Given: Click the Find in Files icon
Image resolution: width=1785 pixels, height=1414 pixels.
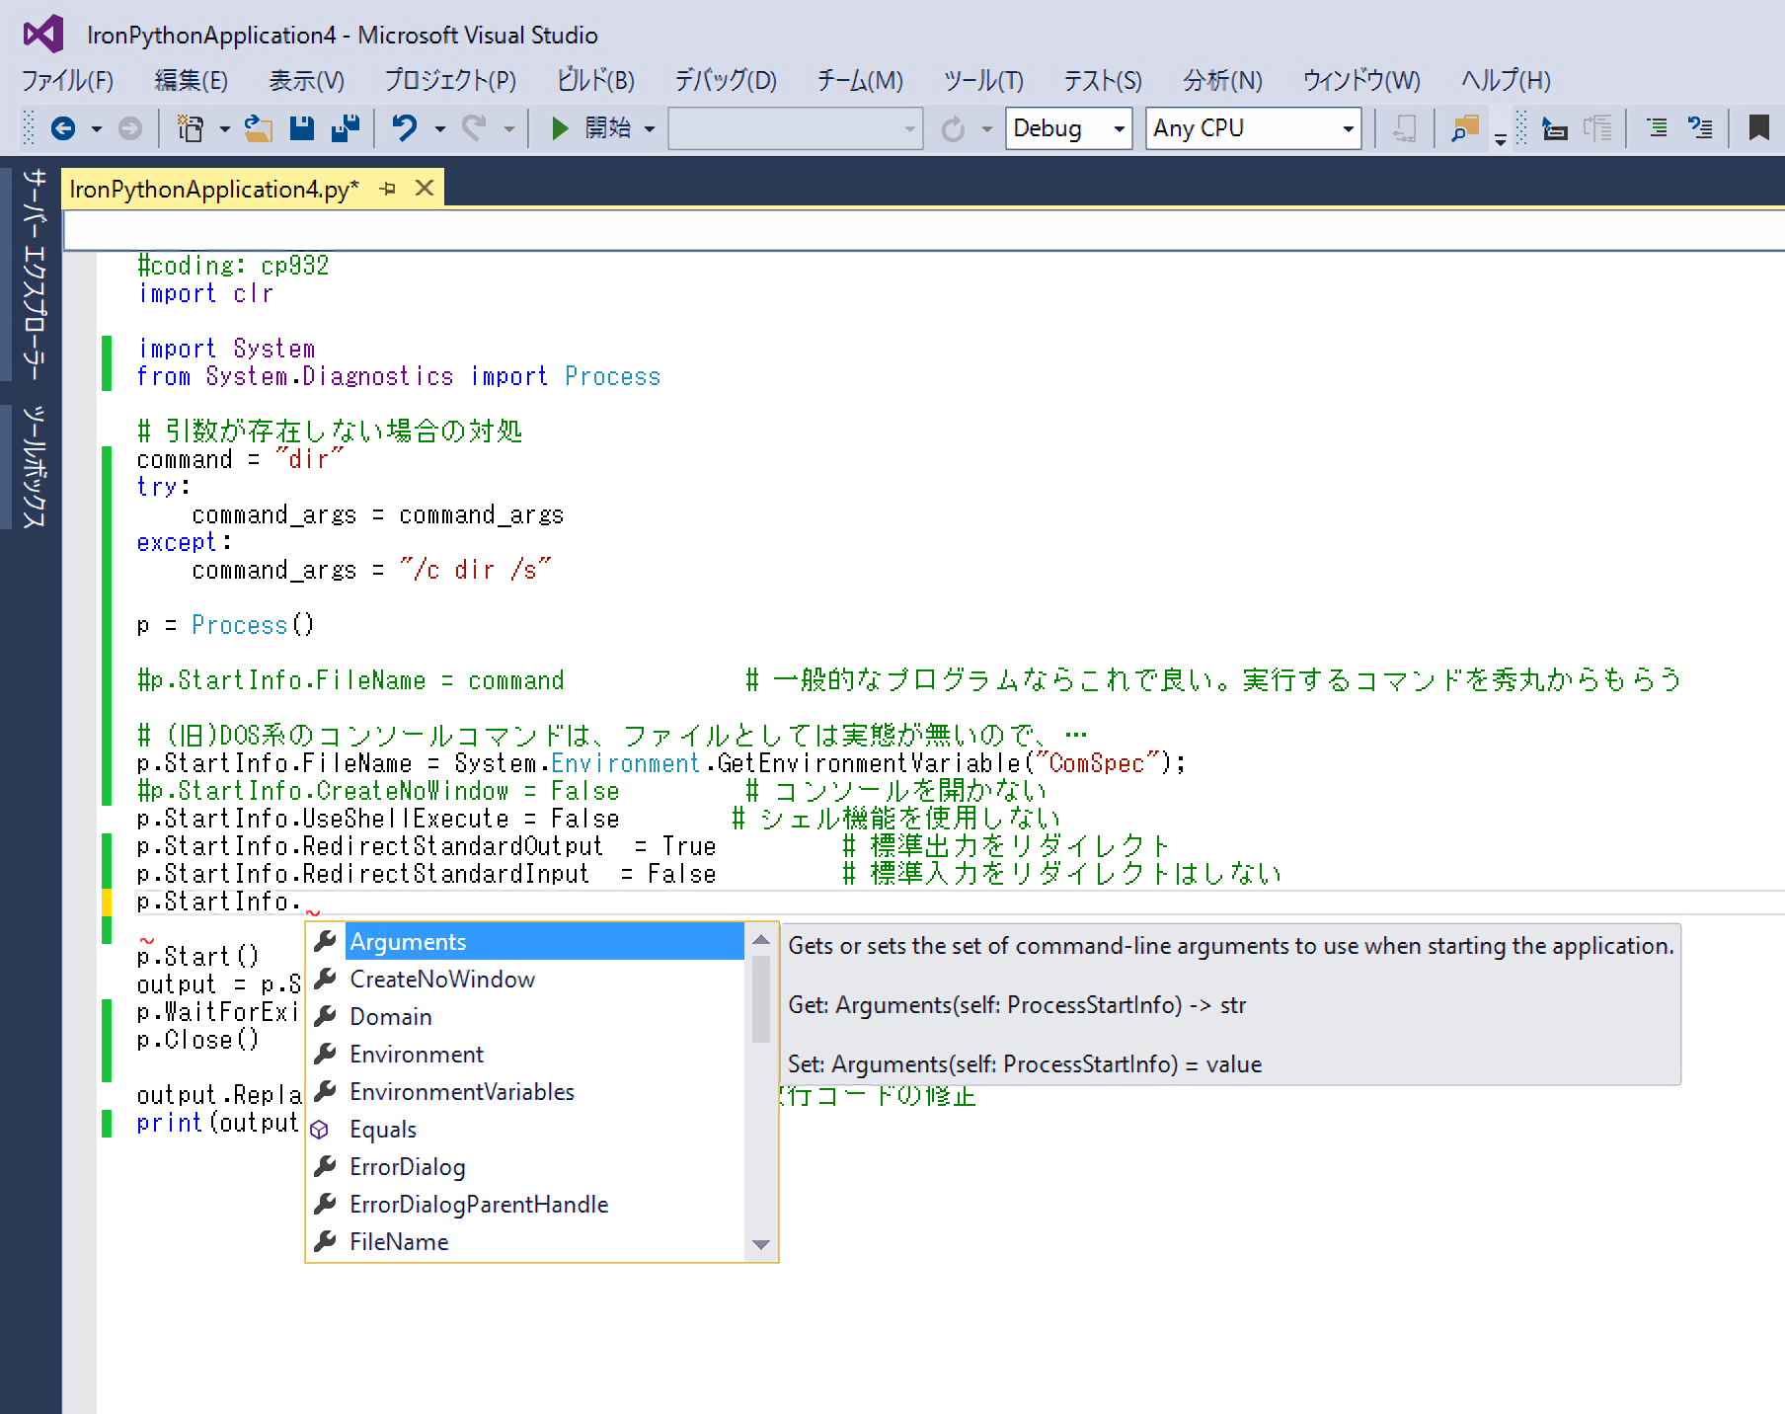Looking at the screenshot, I should point(1464,128).
